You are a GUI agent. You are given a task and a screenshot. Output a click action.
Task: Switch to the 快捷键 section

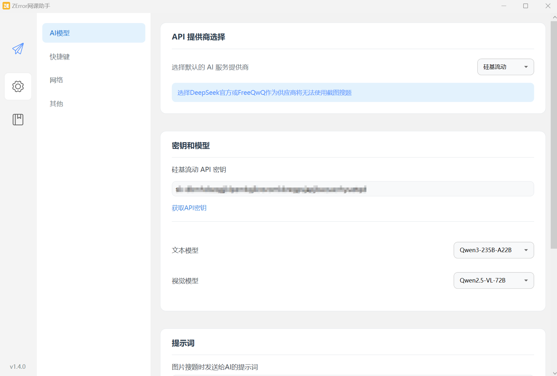[x=60, y=57]
